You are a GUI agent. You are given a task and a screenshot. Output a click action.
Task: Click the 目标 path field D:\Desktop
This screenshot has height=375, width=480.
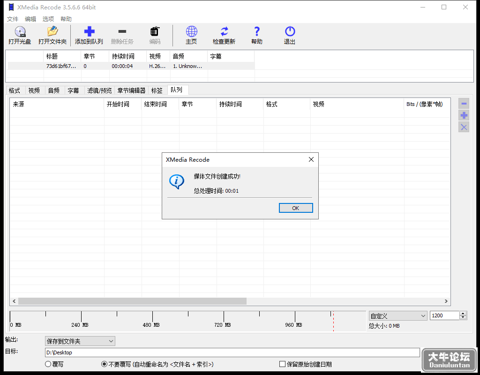tap(232, 352)
